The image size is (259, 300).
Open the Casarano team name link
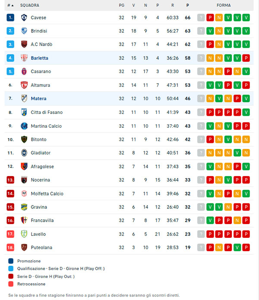coord(41,71)
